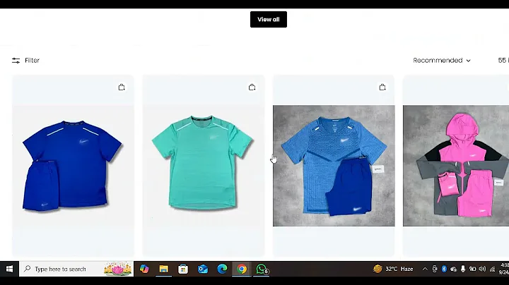Click the battery status tray icon
Screen dimensions: 509x285
point(473,269)
